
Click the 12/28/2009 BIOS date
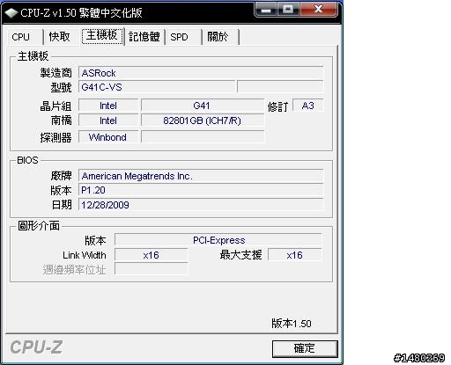click(201, 205)
